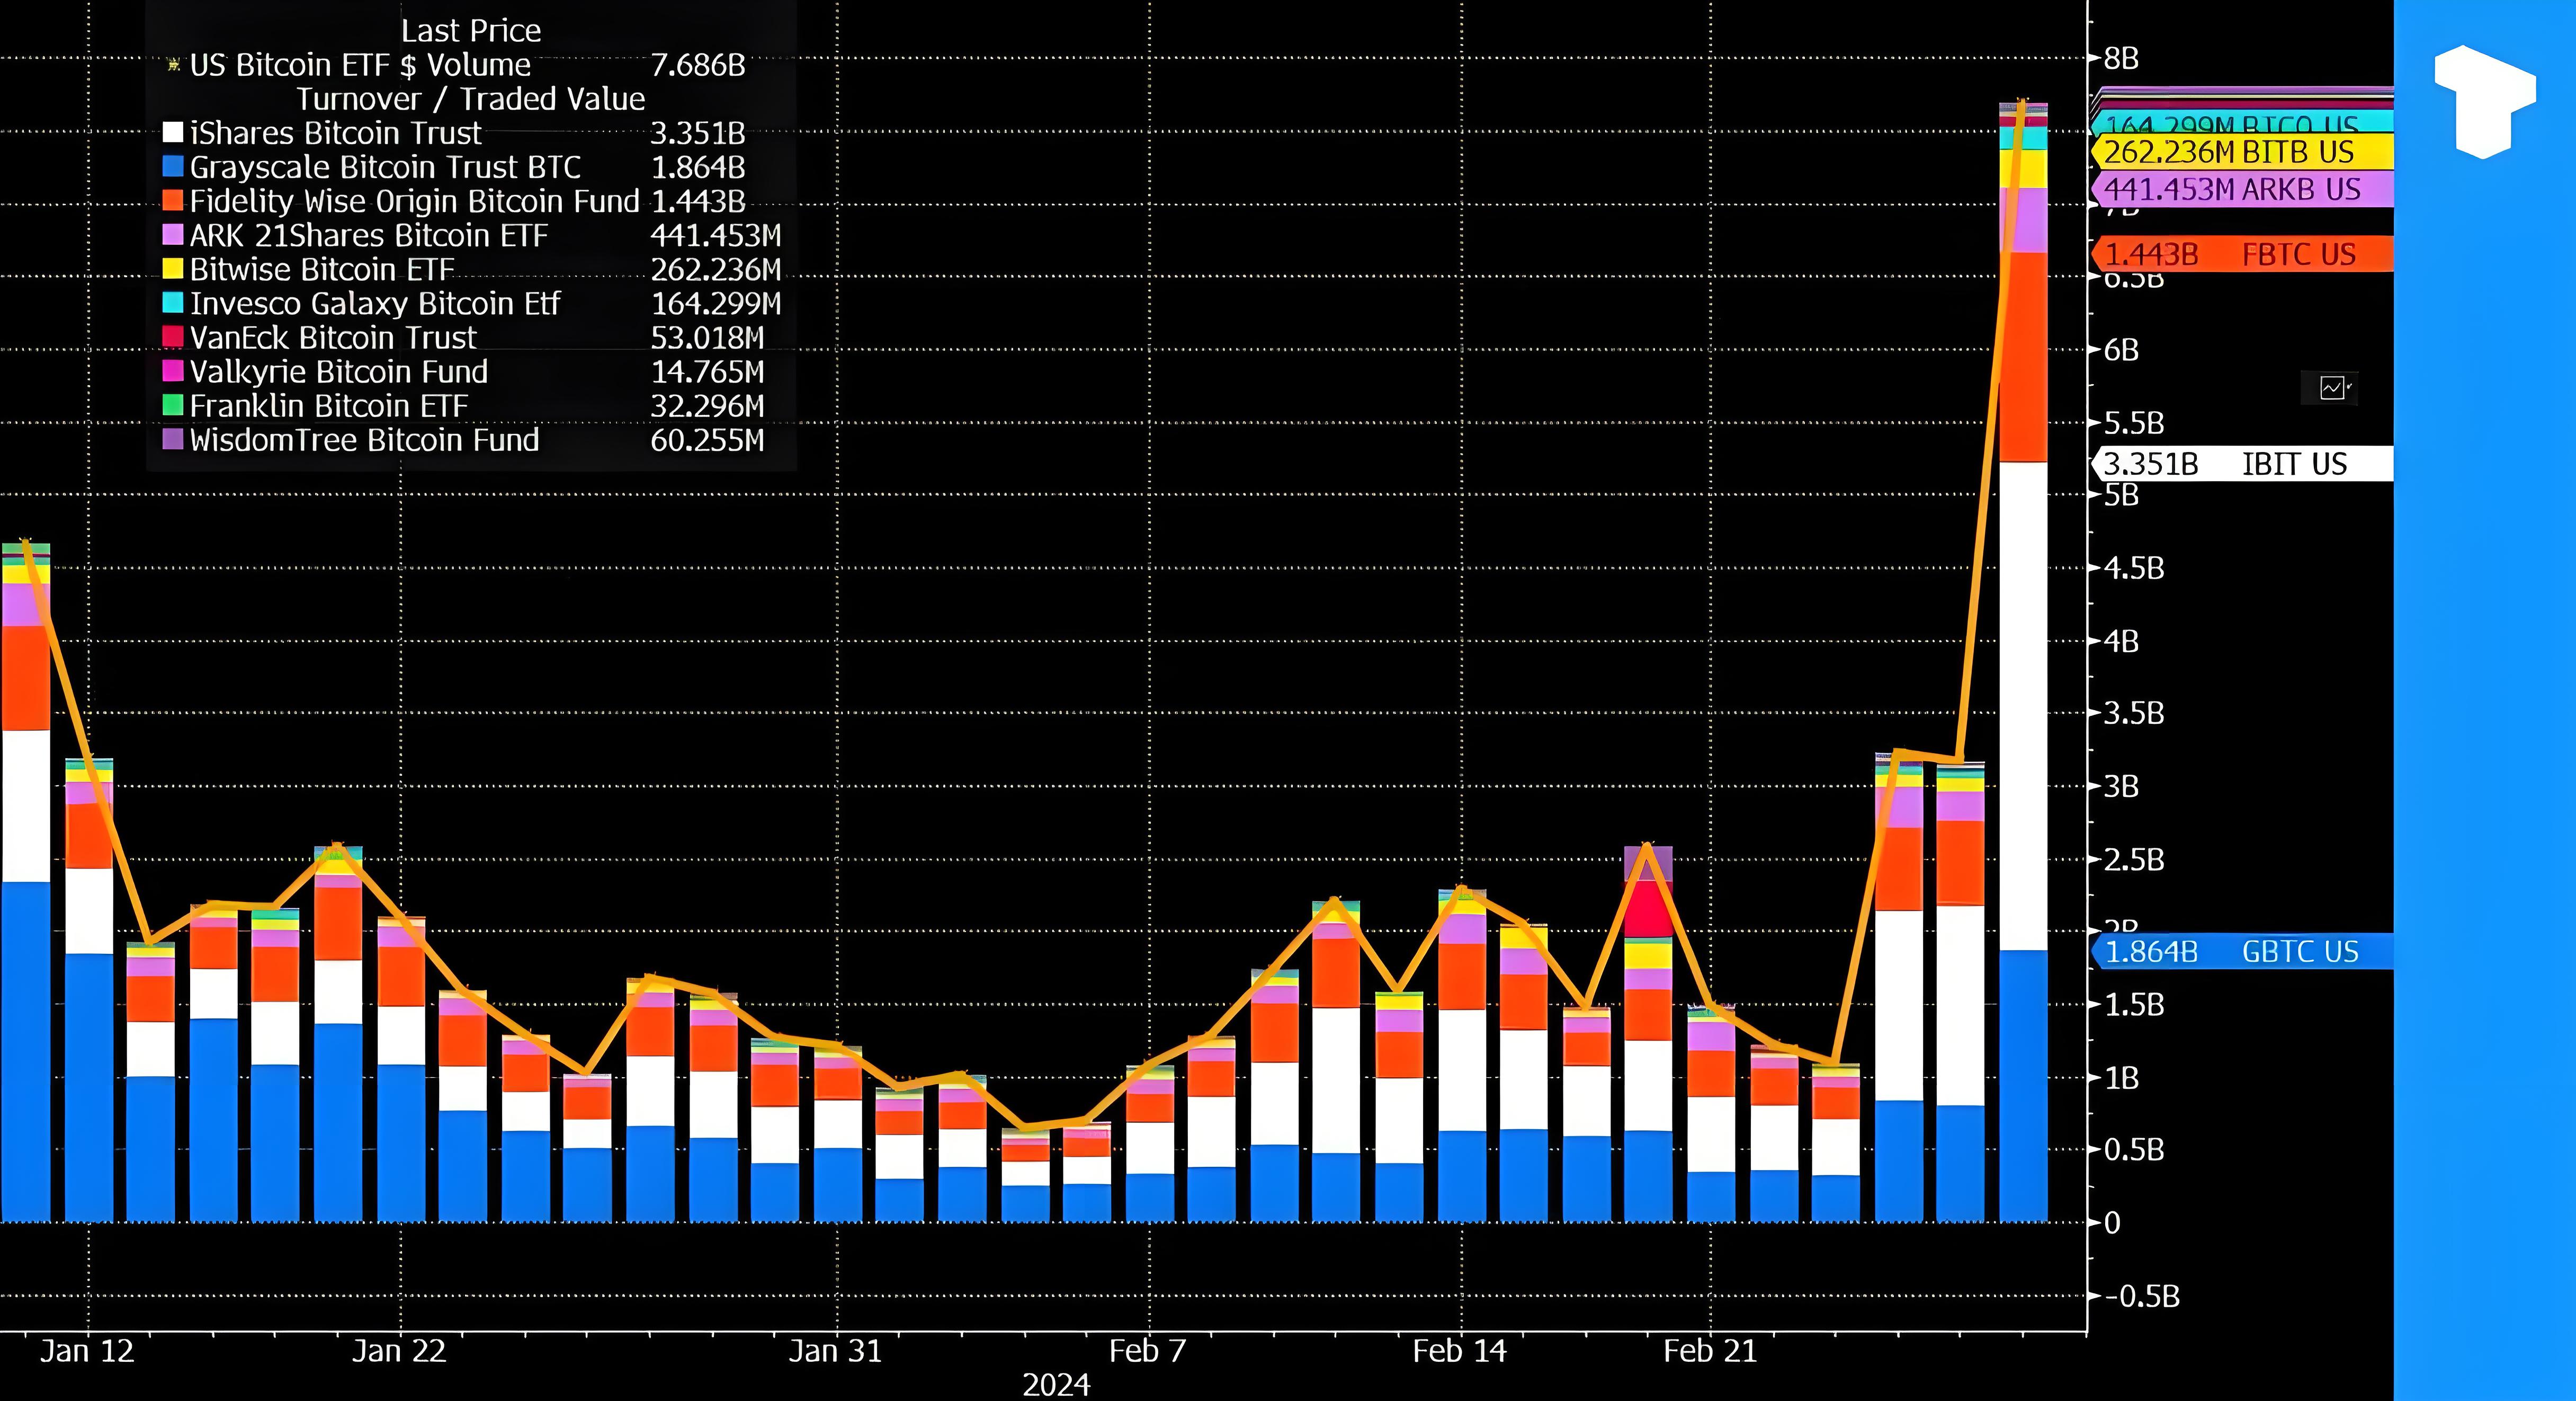Click the green Franklin Bitcoin ETF legend square

pyautogui.click(x=173, y=404)
